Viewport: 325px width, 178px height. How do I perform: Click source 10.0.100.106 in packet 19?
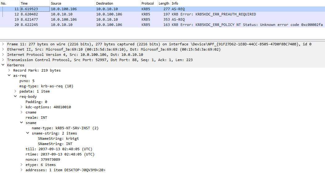tap(64, 19)
